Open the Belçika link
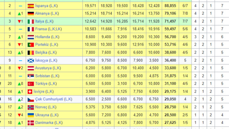 coord(41,53)
